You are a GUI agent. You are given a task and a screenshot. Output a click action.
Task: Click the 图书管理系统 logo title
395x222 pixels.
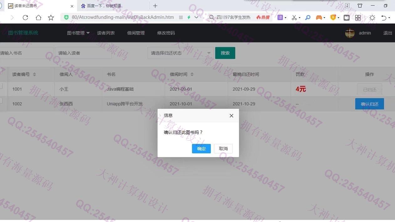pyautogui.click(x=23, y=33)
